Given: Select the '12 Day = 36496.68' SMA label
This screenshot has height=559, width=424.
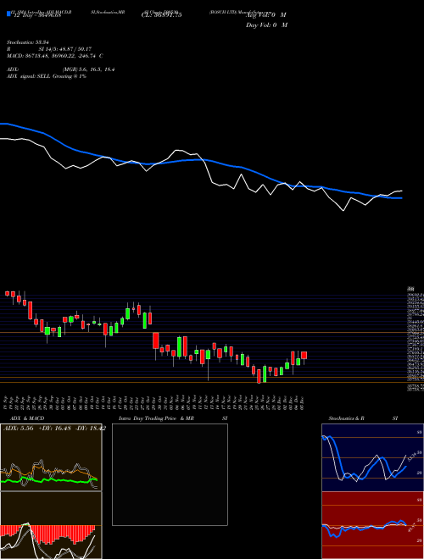Looking at the screenshot, I should click(36, 15).
